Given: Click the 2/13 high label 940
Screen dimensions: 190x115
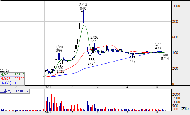Looking at the screenshot, I should coord(83,8).
